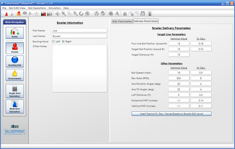235x149 pixels.
Task: Switch to the Grip Parameters tab
Action: point(122,21)
